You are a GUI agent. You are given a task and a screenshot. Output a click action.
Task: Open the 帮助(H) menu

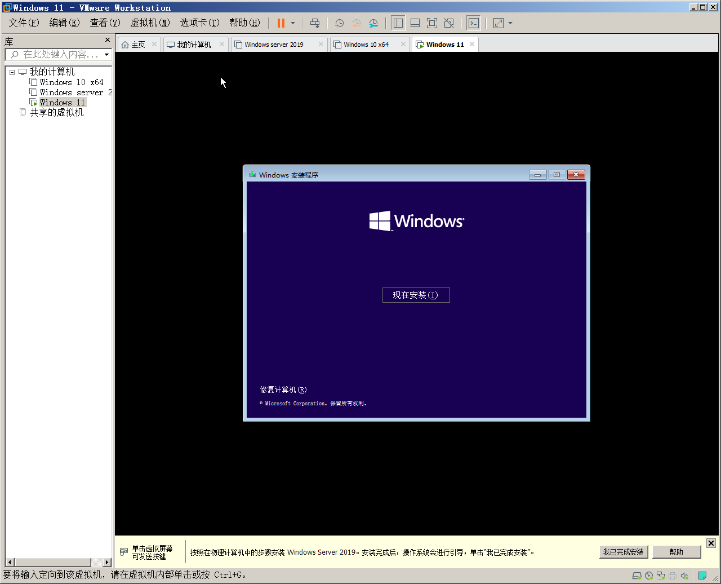coord(244,23)
